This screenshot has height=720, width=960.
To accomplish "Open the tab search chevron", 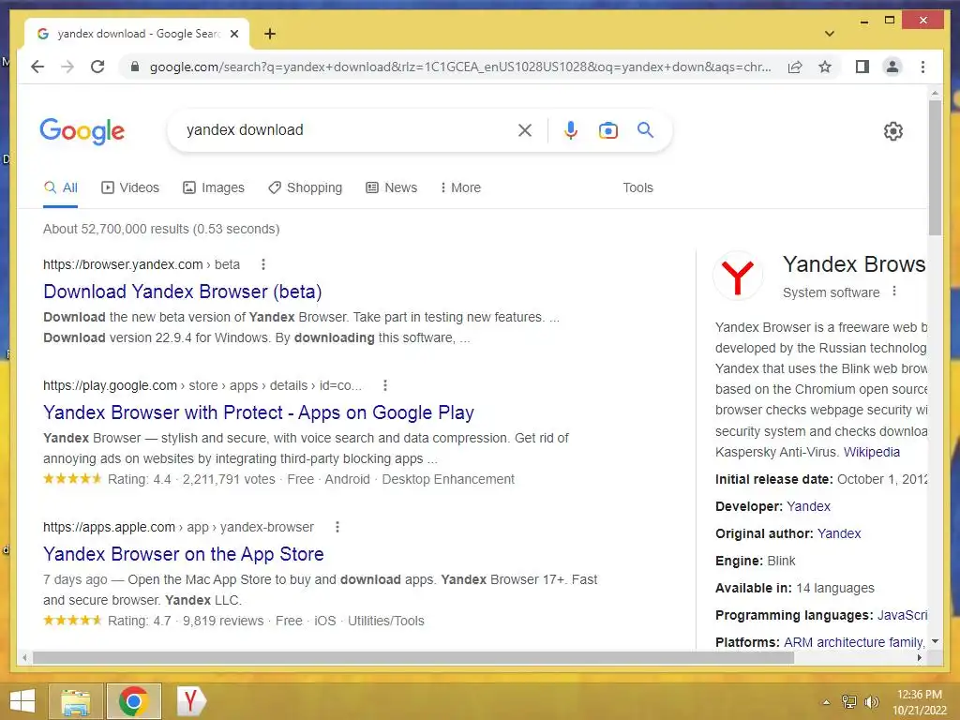I will [829, 34].
